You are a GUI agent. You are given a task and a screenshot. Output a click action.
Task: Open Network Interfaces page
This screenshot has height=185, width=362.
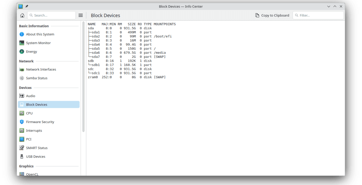point(41,69)
